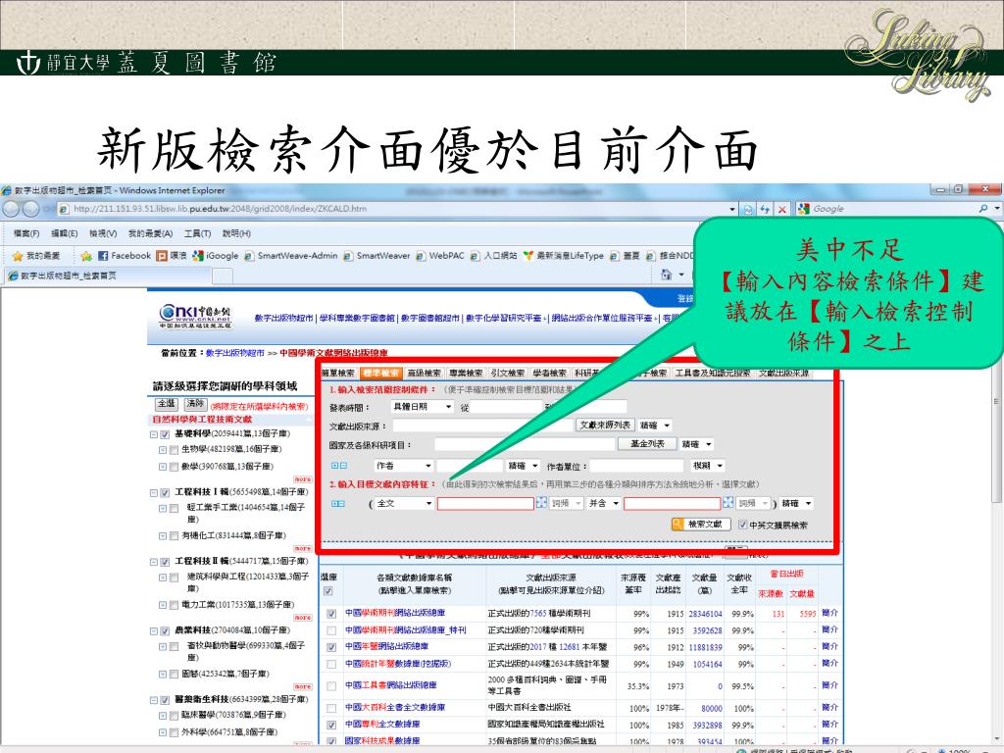Open the 全文 search field dropdown
This screenshot has height=753, width=1004.
pyautogui.click(x=403, y=503)
